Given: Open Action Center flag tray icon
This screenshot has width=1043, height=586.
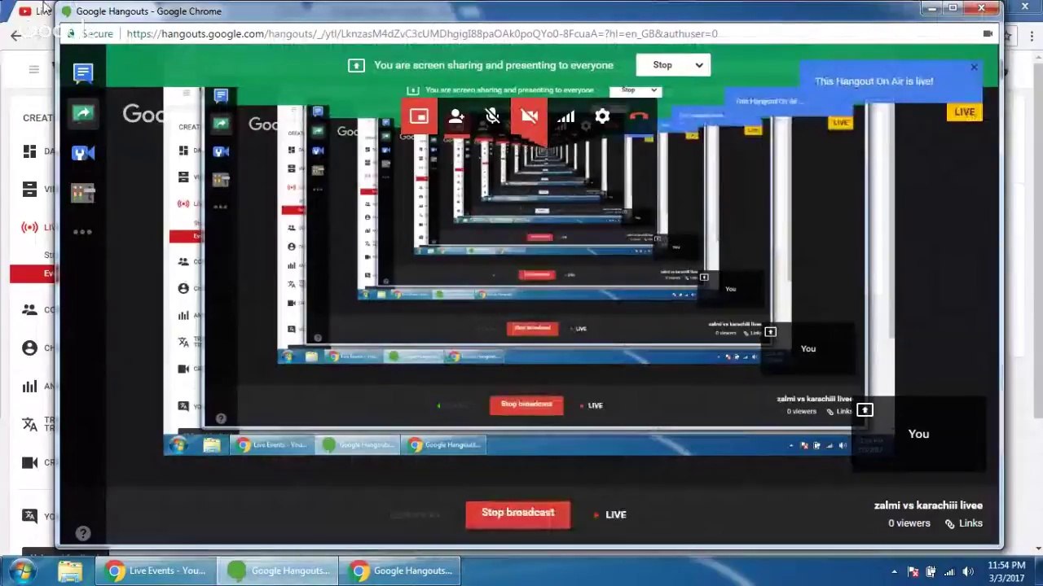Looking at the screenshot, I should coord(913,571).
